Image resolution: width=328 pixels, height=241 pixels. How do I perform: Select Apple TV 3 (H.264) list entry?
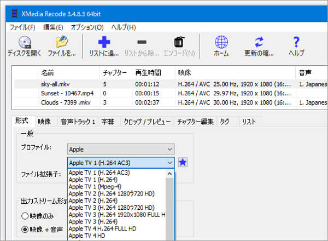pos(117,221)
